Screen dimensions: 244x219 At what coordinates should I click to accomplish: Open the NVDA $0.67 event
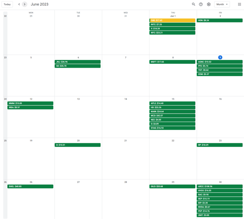[220, 207]
